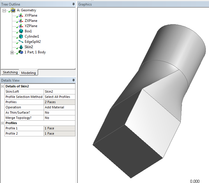Click the ZXPlane axis icon
The height and width of the screenshot is (183, 209).
click(x=21, y=21)
